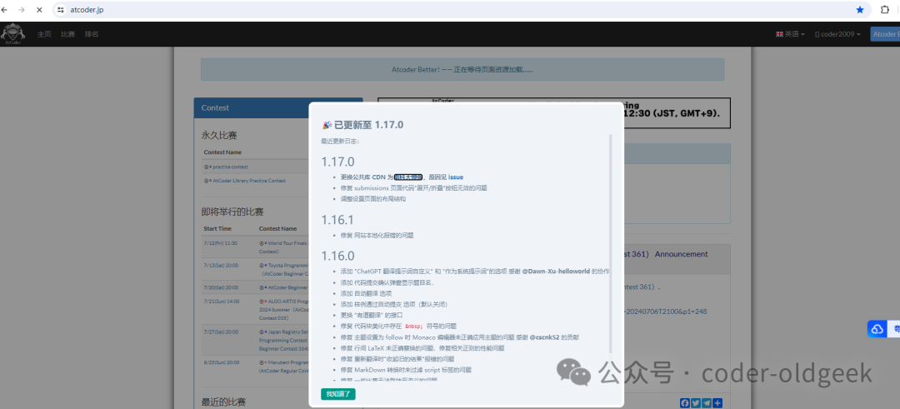Click the browser back arrow
The image size is (900, 409).
click(5, 10)
